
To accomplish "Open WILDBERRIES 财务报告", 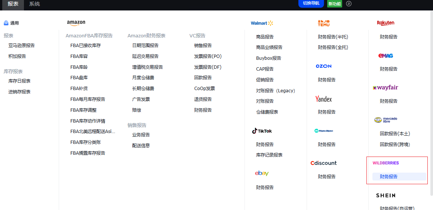I will click(399, 177).
